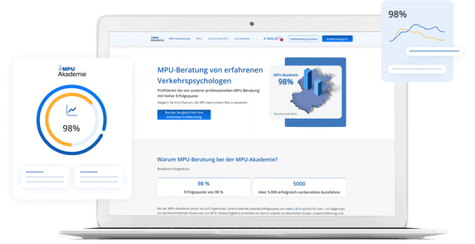This screenshot has height=244, width=475.
Task: Click the blue Erstberatung 0 € button
Action: tap(337, 39)
